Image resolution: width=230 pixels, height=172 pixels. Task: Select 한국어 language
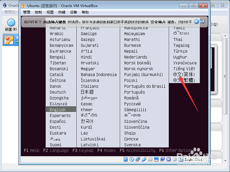coord(87,121)
